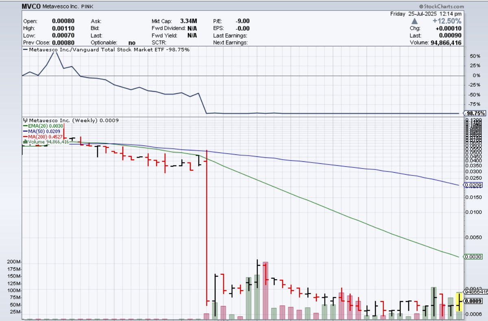Click the 'Last Earnings:' label
Screen dimensions: 488x321
point(230,35)
